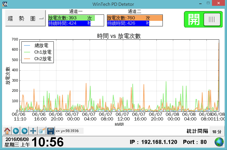This screenshot has width=227, height=150.
Task: Click channel two blue 持續時間 426 bar
Action: (x=128, y=23)
